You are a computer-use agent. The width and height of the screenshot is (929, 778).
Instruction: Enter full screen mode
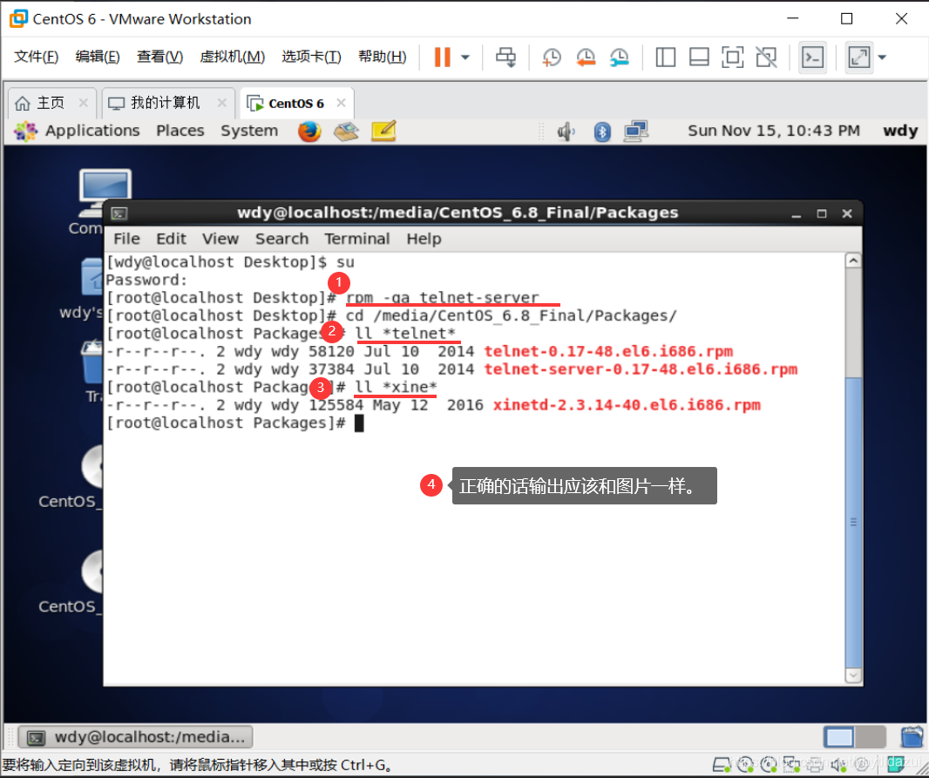(x=733, y=57)
